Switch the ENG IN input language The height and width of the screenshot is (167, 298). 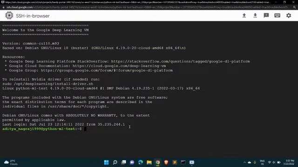pyautogui.click(x=262, y=162)
